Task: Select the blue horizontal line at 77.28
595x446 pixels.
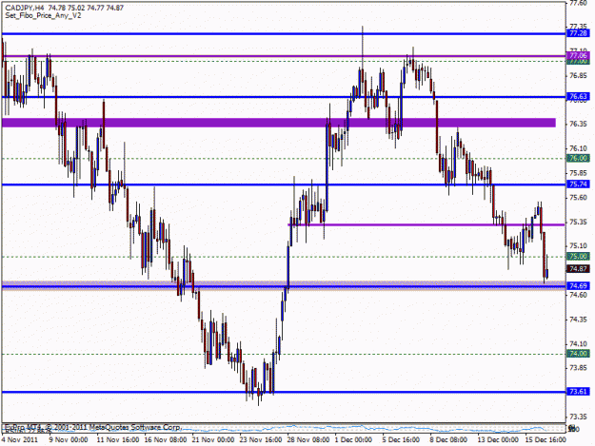Action: [x=284, y=33]
